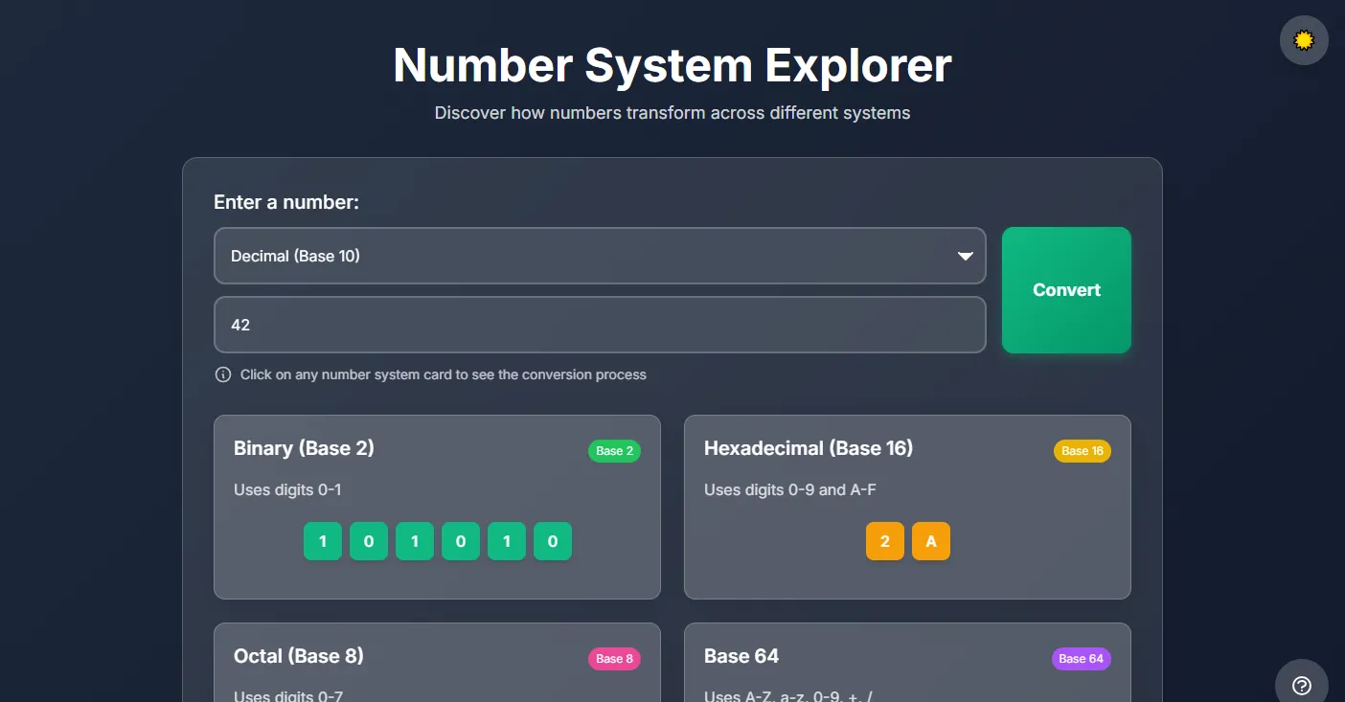Click the 'Enter a number:' label
Image resolution: width=1345 pixels, height=702 pixels.
(286, 202)
